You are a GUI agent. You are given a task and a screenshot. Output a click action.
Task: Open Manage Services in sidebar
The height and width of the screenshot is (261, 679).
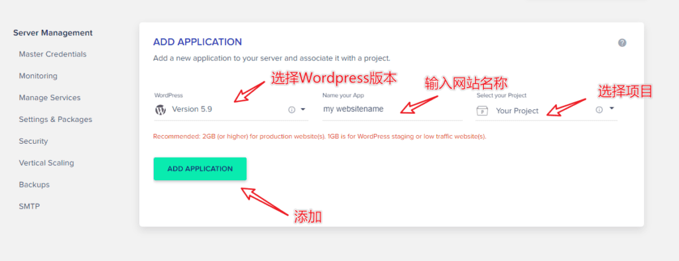[x=50, y=98]
